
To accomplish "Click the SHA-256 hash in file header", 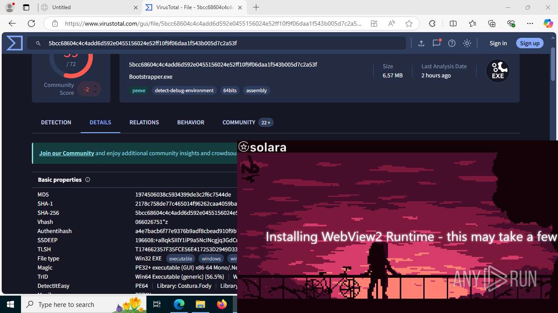I will 223,64.
